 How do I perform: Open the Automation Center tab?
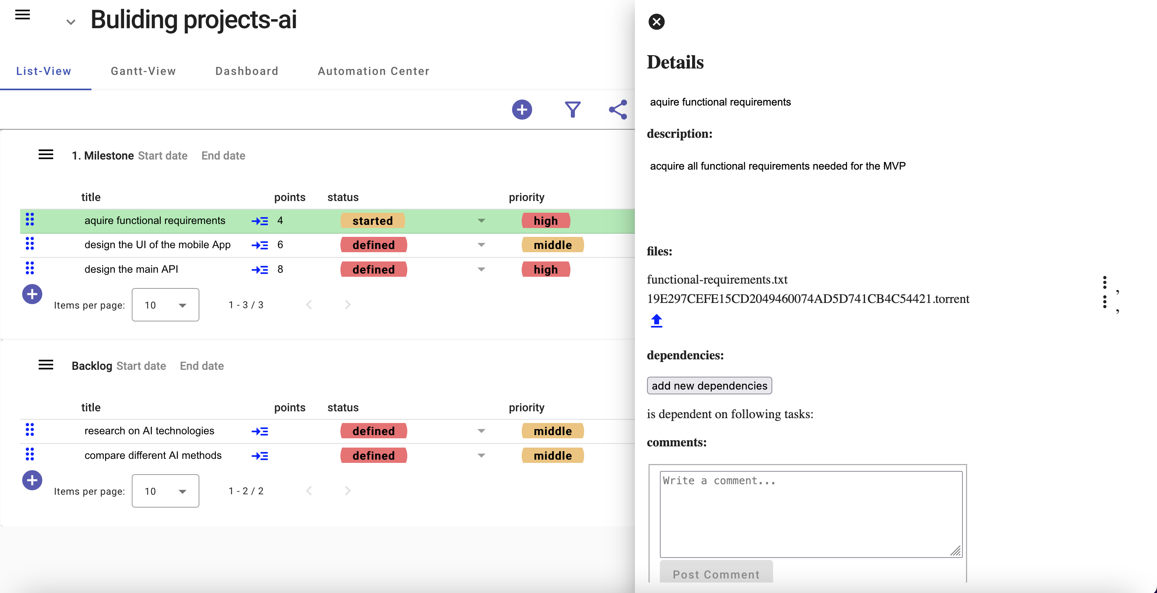pyautogui.click(x=373, y=71)
